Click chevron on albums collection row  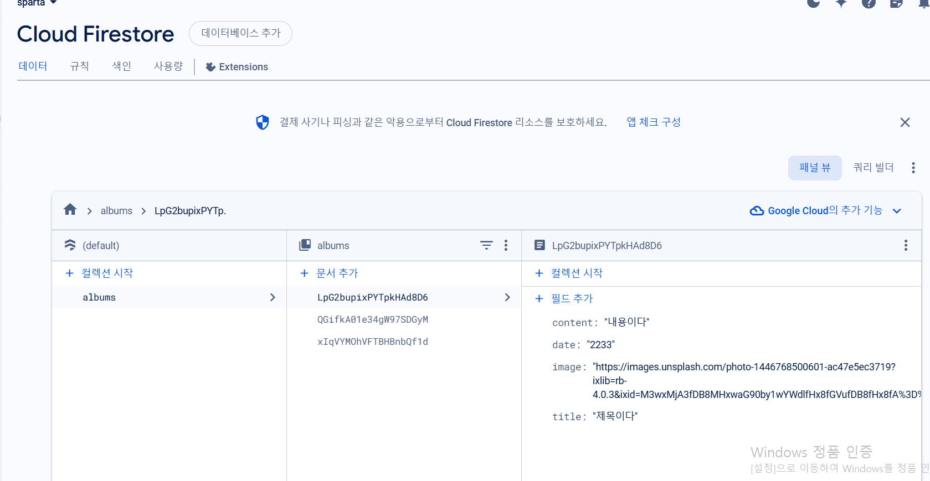click(273, 297)
